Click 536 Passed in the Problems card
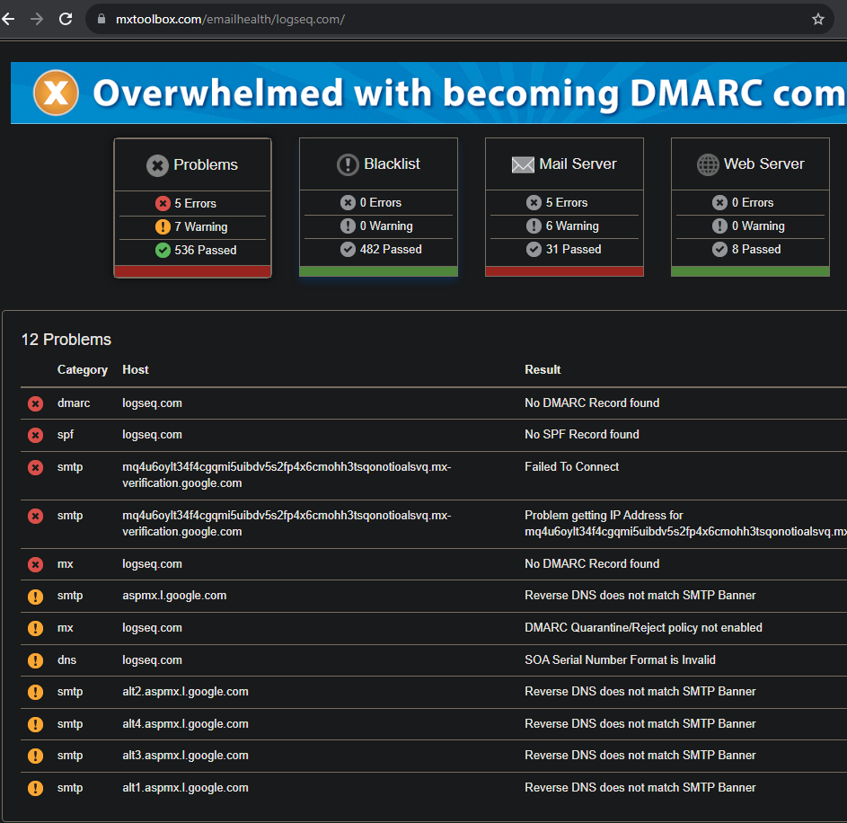The image size is (847, 823). click(x=206, y=250)
